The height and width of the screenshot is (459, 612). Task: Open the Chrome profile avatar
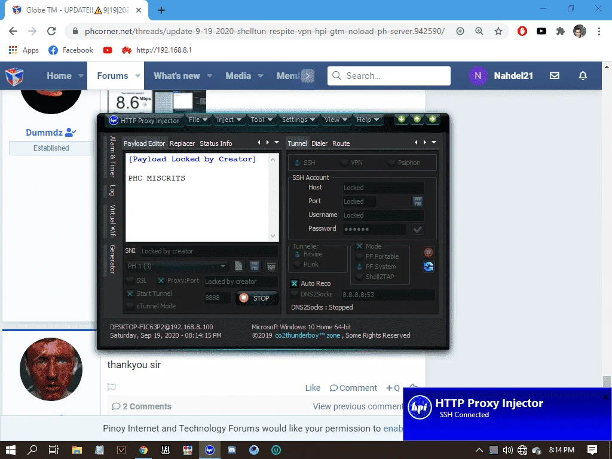click(580, 31)
